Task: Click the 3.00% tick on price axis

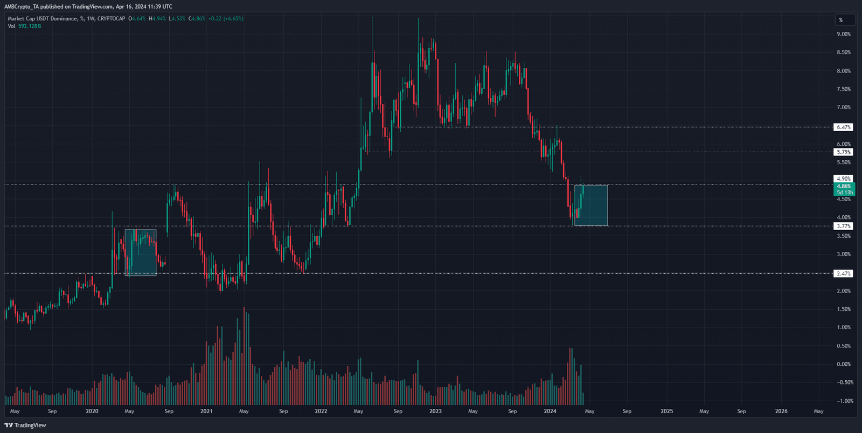Action: click(x=844, y=254)
